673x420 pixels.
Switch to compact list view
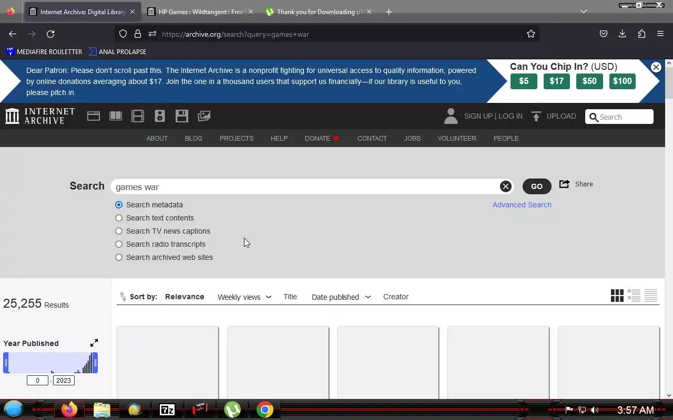651,296
